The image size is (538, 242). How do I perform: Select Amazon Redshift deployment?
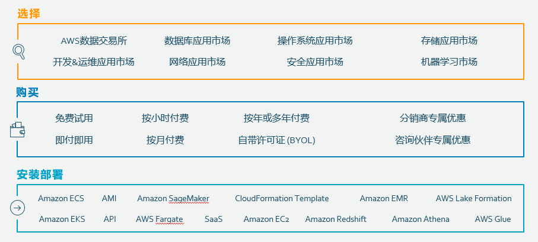(x=336, y=219)
